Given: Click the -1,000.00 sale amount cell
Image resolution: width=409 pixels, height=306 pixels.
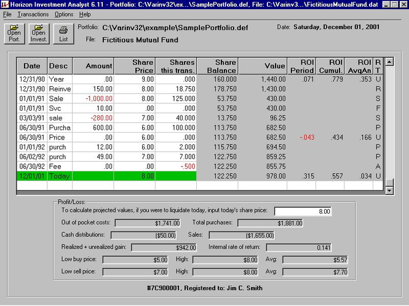Looking at the screenshot, I should coord(93,99).
